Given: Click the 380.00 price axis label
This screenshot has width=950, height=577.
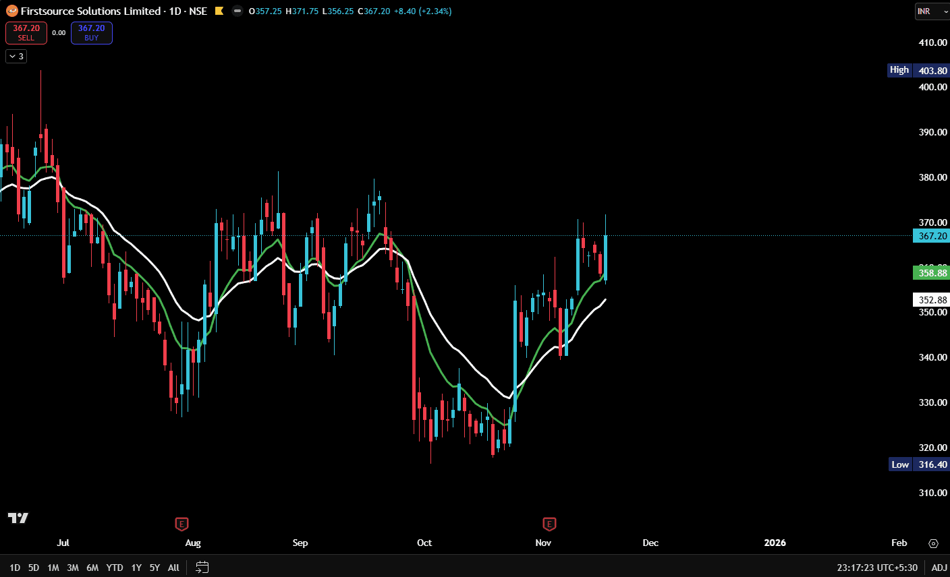Looking at the screenshot, I should (x=933, y=177).
